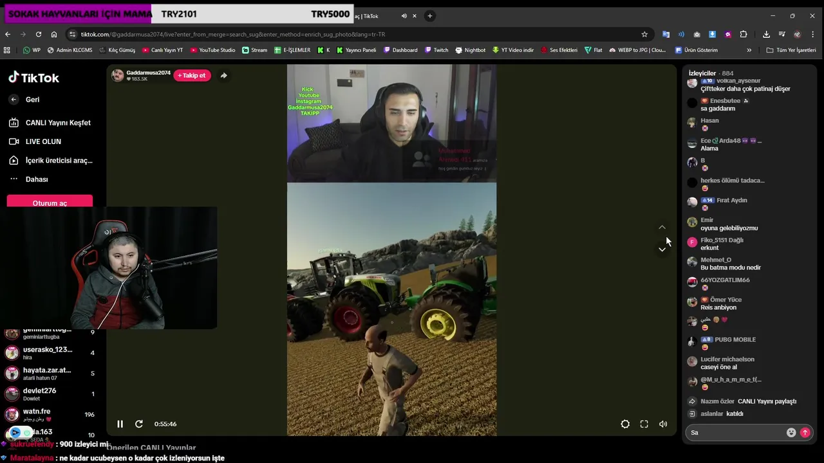Open the apps grid in bookmarks bar

pyautogui.click(x=7, y=50)
